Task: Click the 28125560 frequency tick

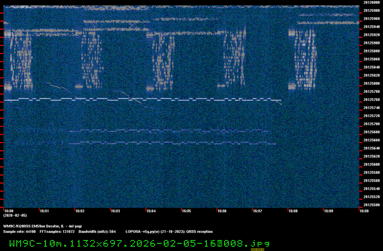Action: (x=372, y=181)
